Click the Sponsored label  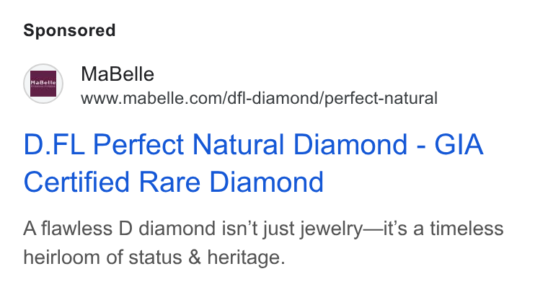click(x=69, y=30)
